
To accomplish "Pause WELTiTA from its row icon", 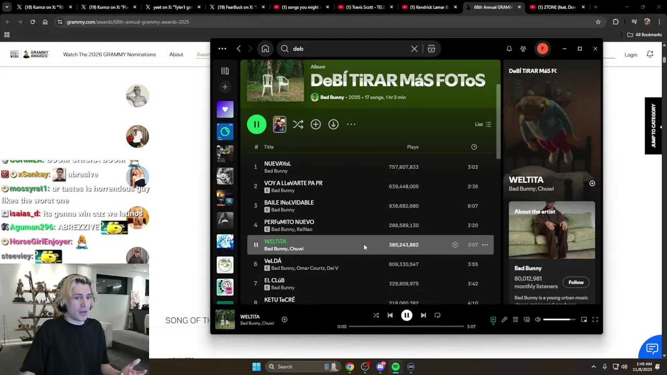I will click(255, 245).
